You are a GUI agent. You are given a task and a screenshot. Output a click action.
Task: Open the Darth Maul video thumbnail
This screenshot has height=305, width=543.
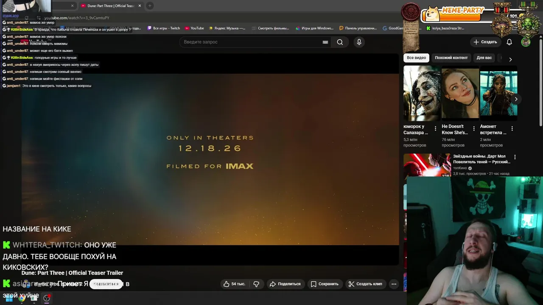427,165
